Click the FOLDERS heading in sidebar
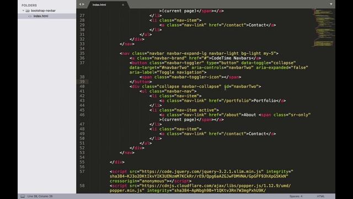 [x=29, y=5]
